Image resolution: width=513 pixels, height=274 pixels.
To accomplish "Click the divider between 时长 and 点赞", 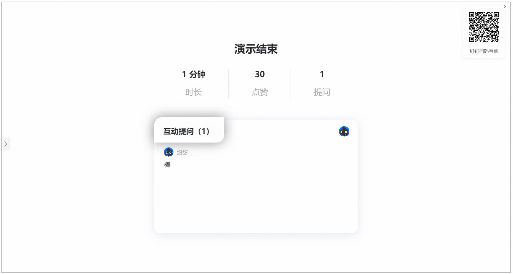I will pyautogui.click(x=228, y=84).
